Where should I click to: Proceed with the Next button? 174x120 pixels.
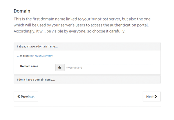click(152, 97)
